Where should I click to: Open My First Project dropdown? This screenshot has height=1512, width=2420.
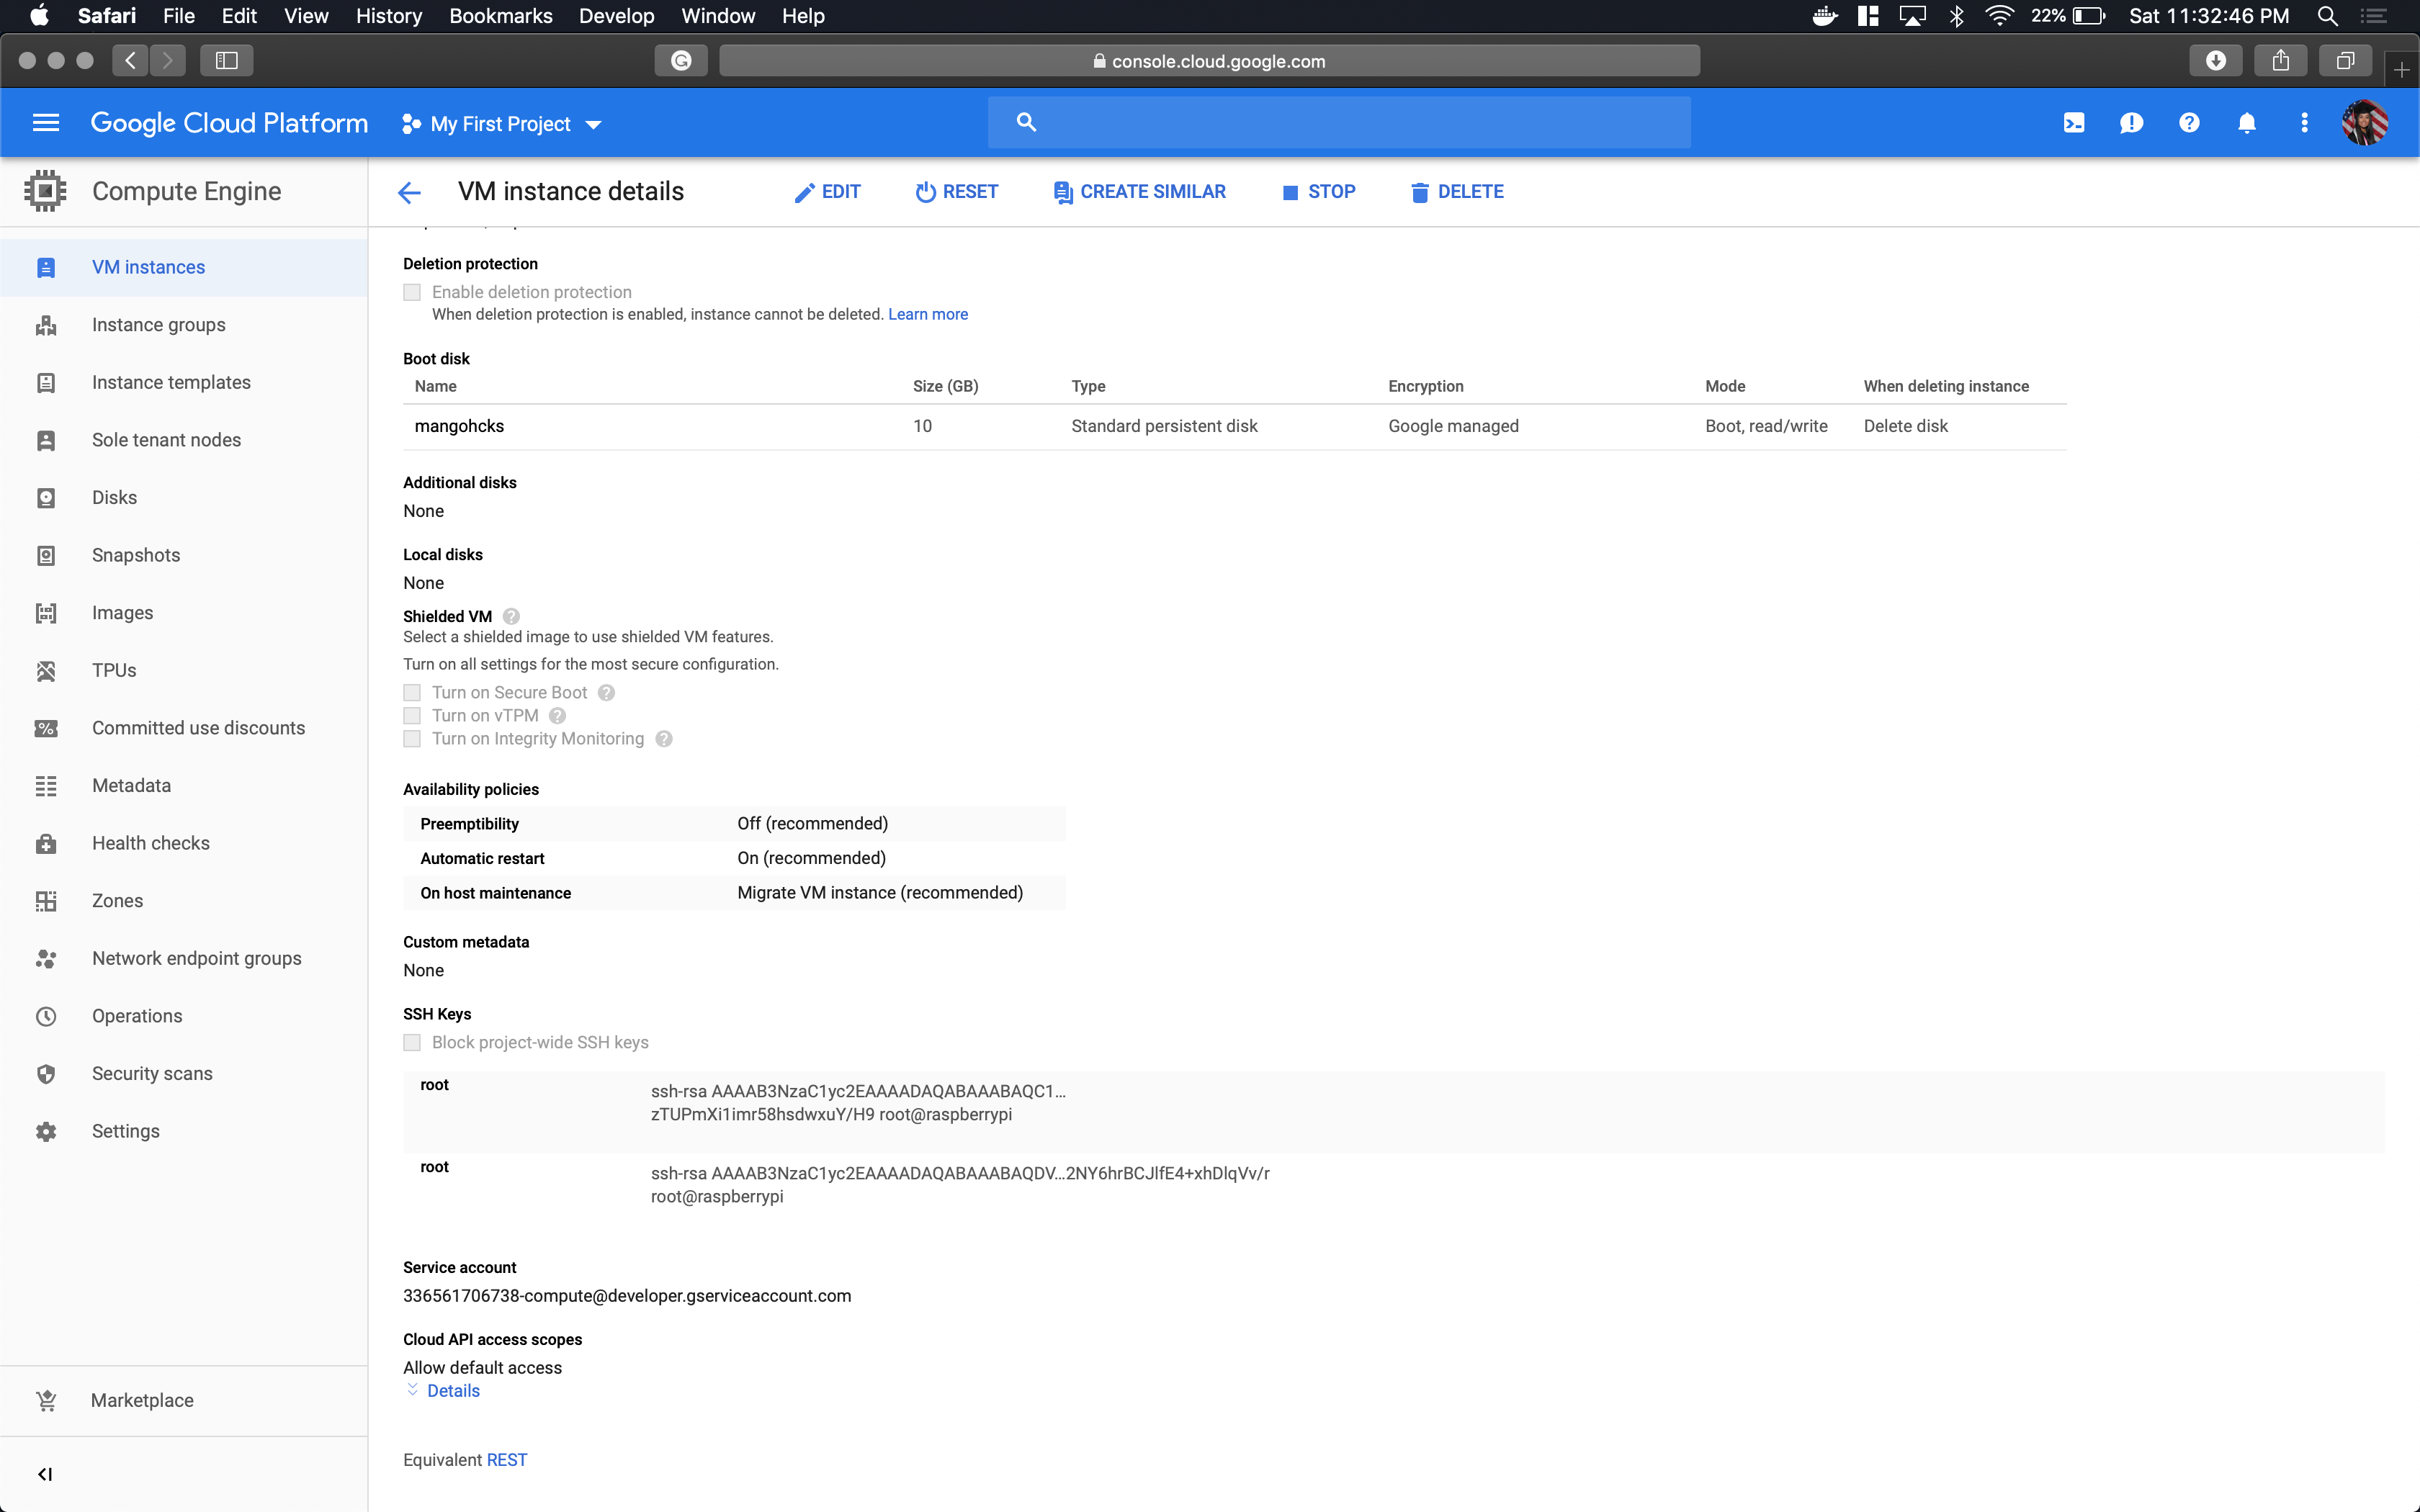[501, 124]
